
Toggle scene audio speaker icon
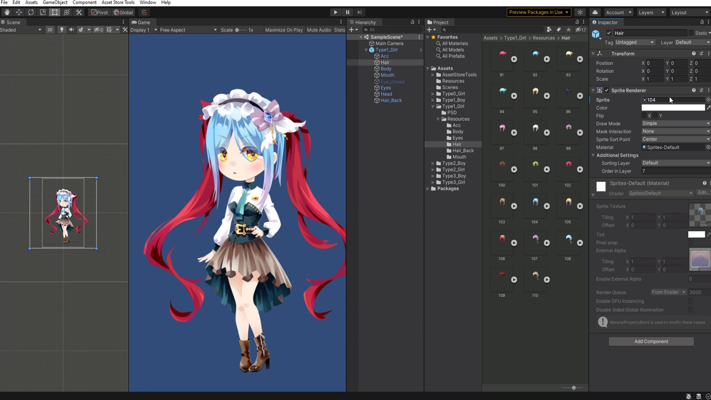click(x=71, y=29)
